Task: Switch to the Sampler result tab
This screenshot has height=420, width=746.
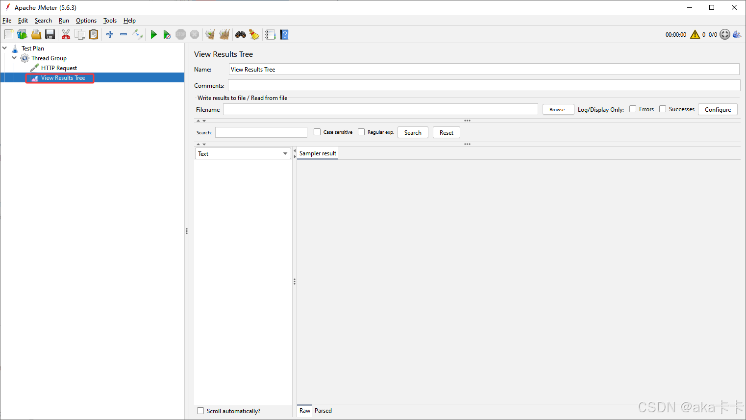Action: (318, 153)
